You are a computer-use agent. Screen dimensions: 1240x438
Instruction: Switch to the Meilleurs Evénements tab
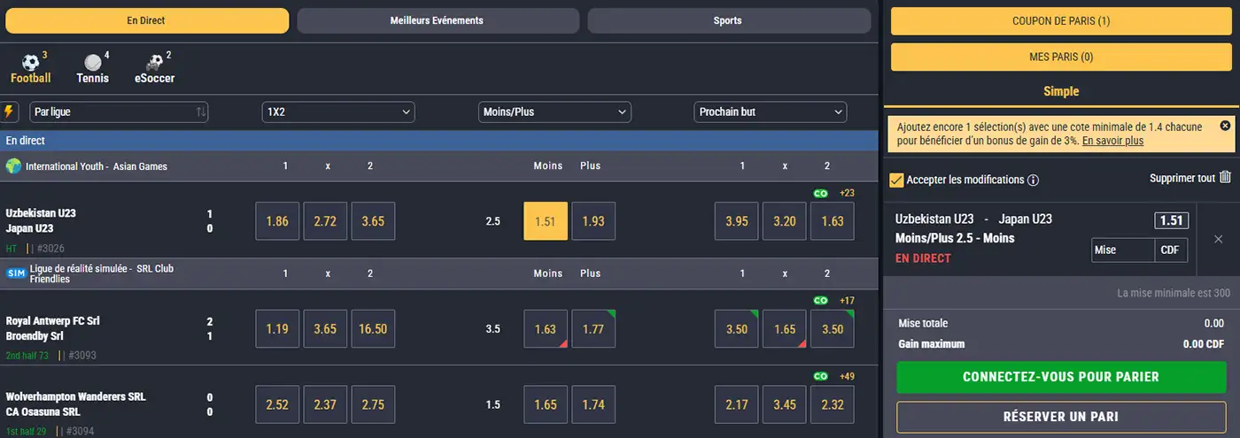(x=438, y=20)
